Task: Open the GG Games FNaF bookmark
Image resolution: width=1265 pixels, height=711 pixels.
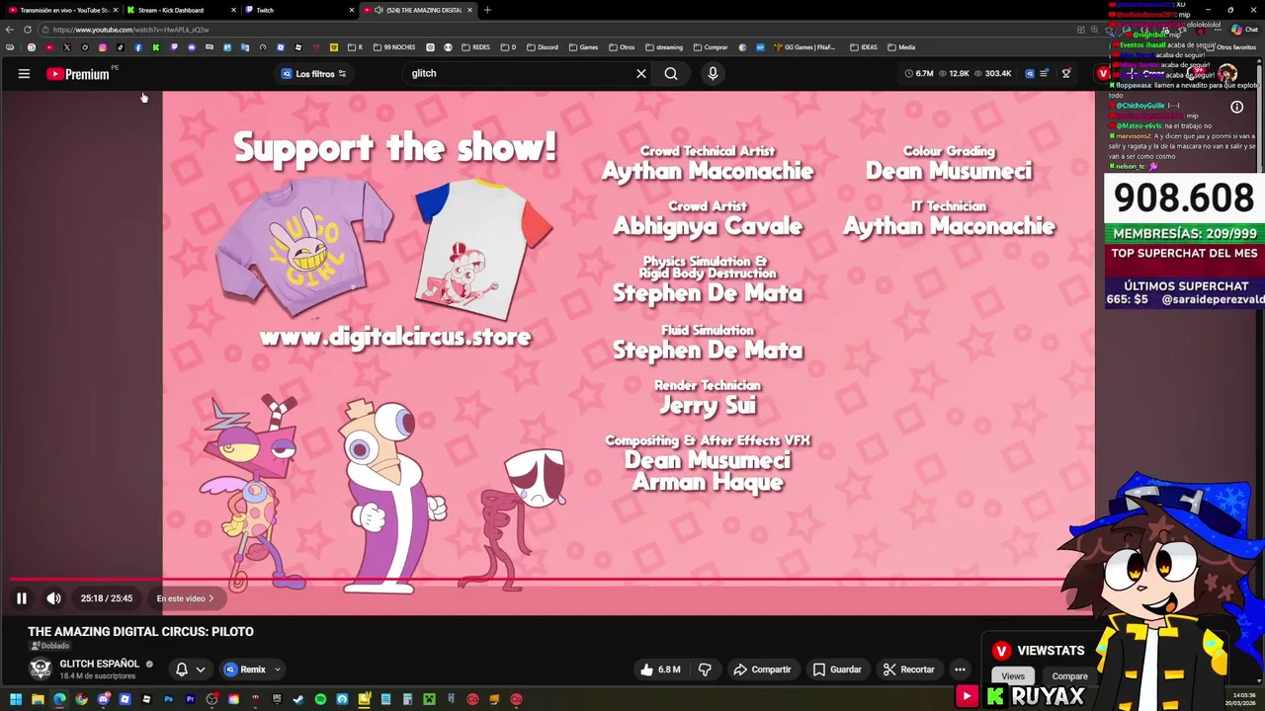Action: click(803, 47)
